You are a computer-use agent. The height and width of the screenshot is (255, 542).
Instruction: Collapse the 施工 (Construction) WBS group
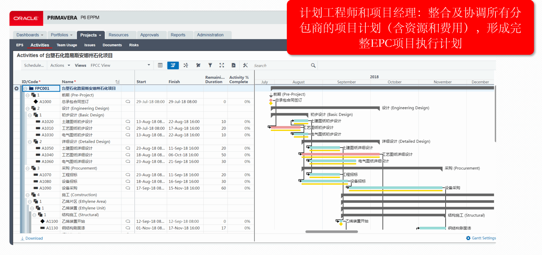coord(28,195)
